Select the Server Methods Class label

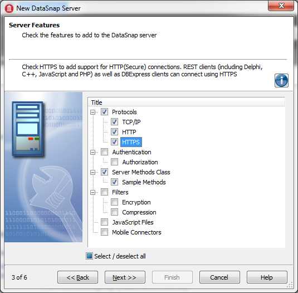(141, 172)
